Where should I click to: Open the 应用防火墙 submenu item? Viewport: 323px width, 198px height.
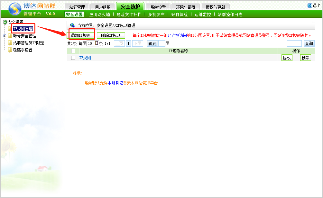(x=99, y=14)
